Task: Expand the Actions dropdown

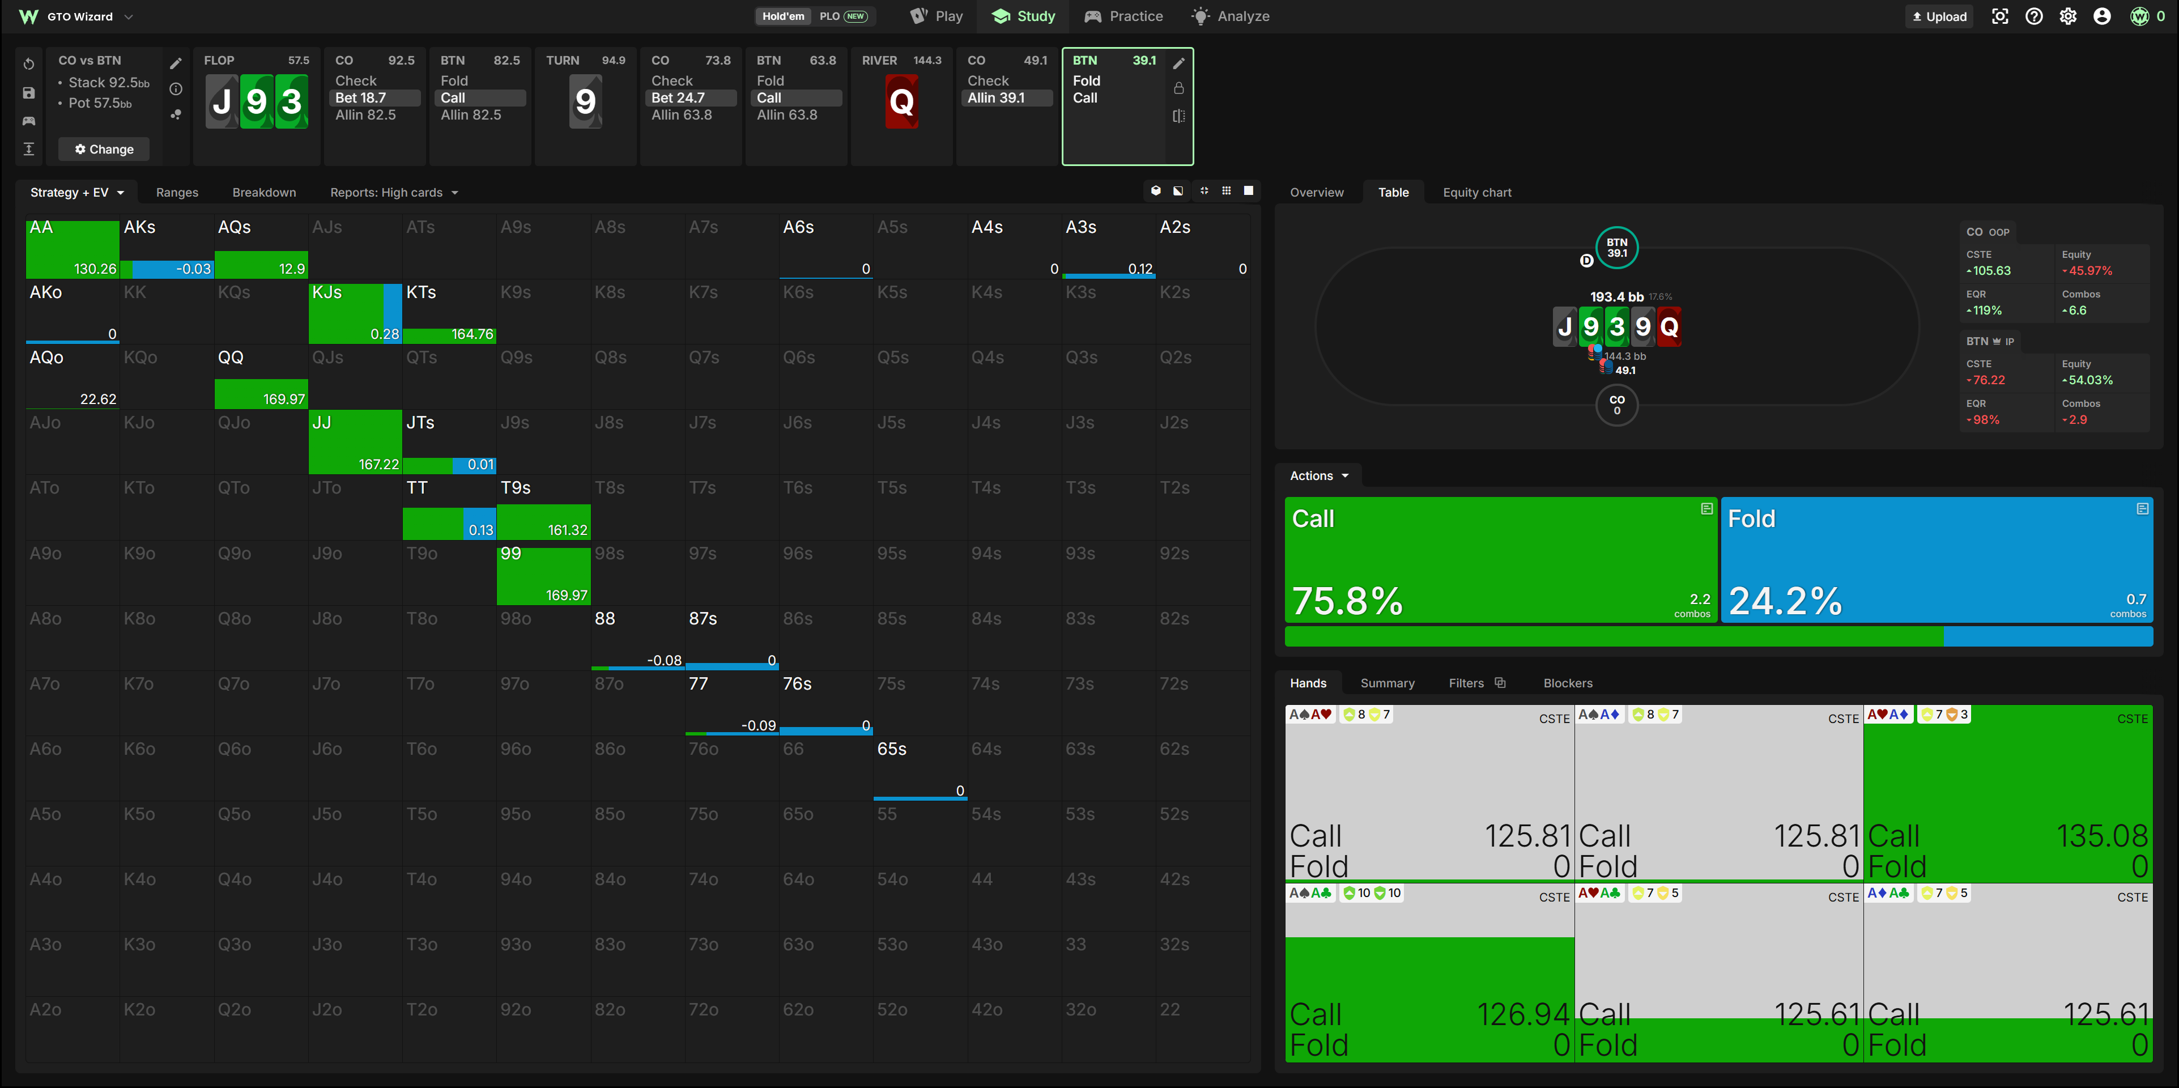Action: 1319,477
